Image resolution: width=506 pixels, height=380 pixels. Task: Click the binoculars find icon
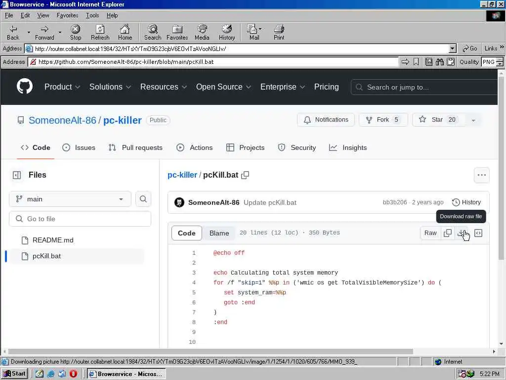pos(440,62)
